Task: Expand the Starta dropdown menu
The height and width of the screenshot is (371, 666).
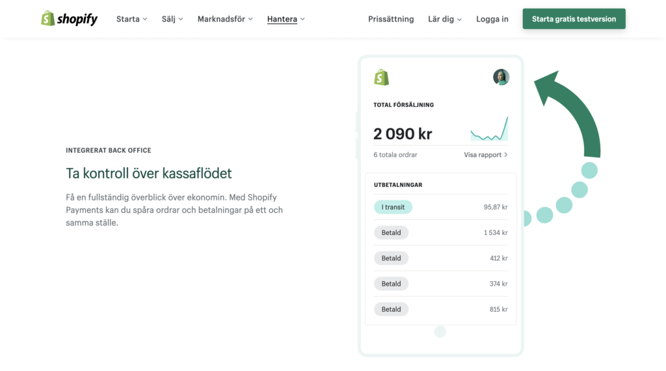Action: pos(131,19)
